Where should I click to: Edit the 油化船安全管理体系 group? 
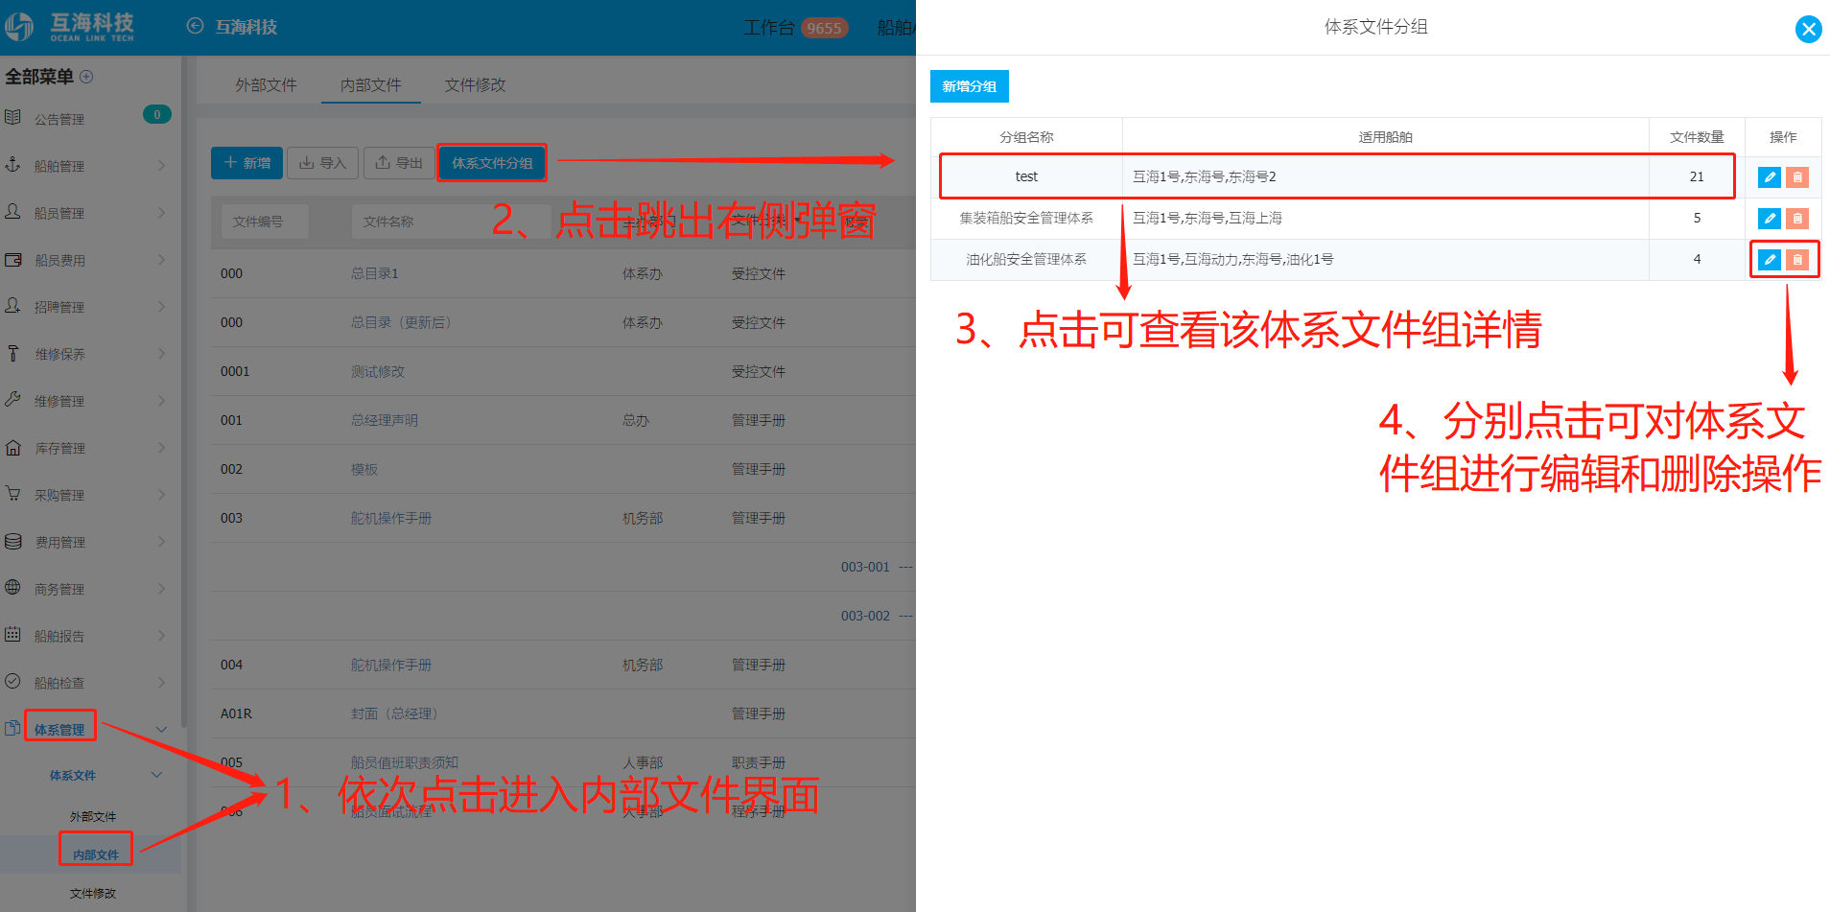pyautogui.click(x=1770, y=260)
